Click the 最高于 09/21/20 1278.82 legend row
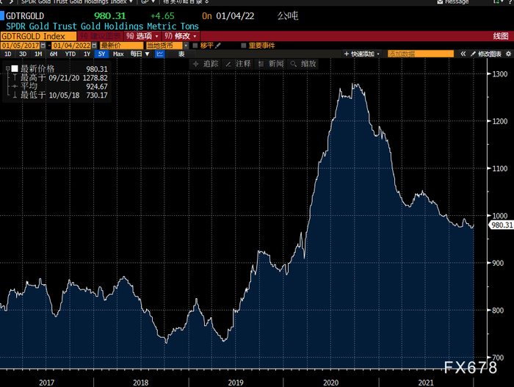The image size is (514, 387). point(60,78)
